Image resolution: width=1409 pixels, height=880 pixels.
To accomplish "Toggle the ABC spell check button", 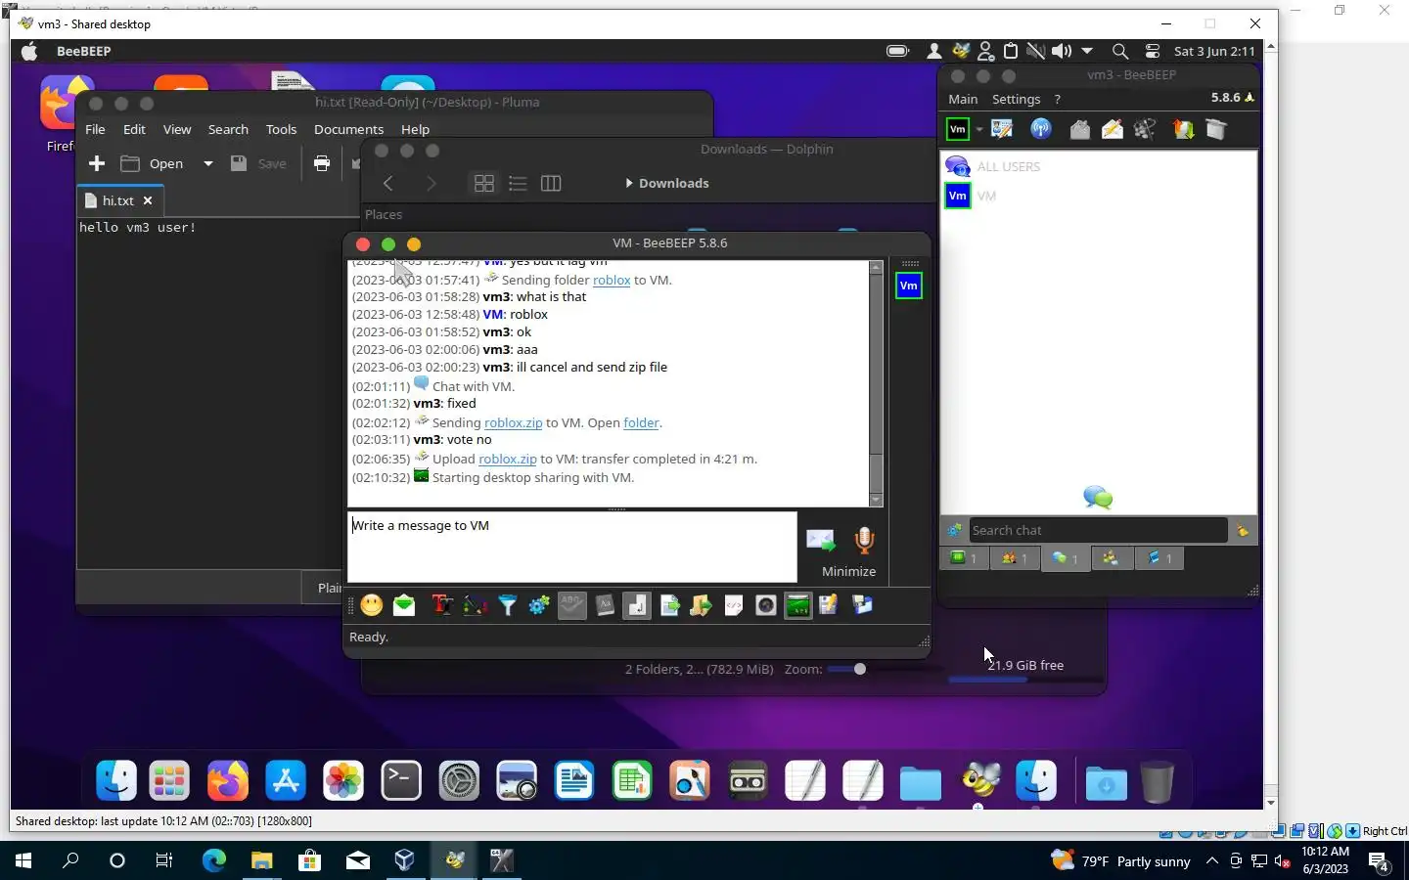I will click(x=572, y=605).
